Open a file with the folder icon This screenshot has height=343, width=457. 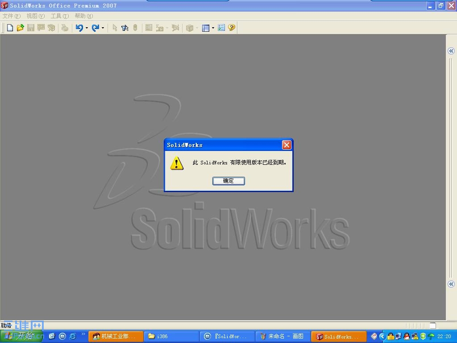click(20, 28)
